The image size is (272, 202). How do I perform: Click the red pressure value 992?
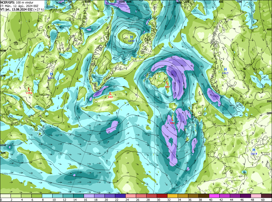pos(110,97)
